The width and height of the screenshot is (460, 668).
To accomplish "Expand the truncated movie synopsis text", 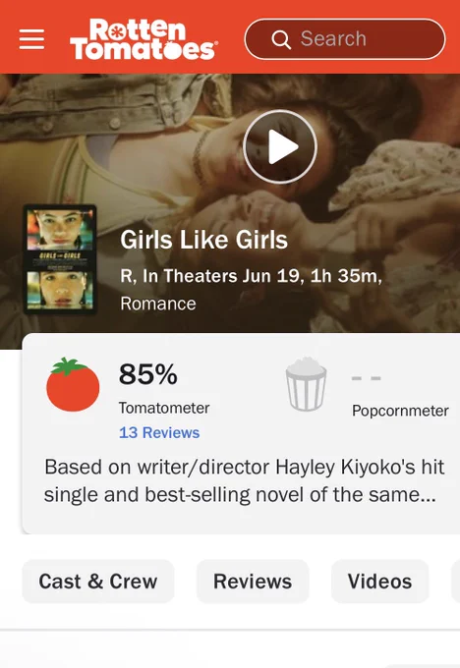I will point(245,480).
